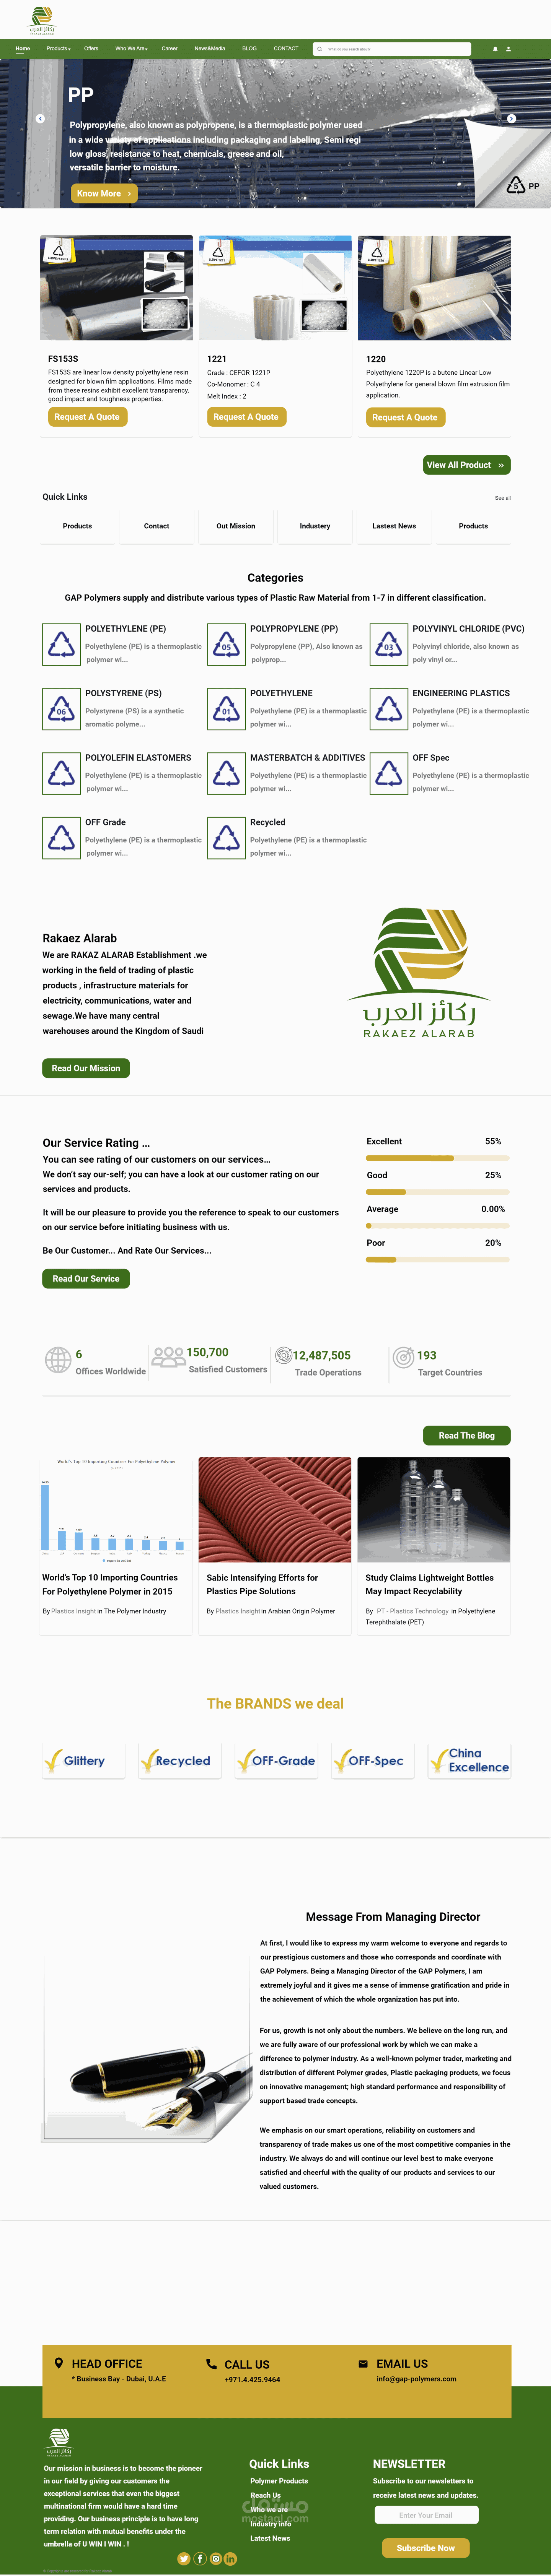Open the FS153S product thumbnail
The height and width of the screenshot is (2576, 551).
[x=116, y=288]
